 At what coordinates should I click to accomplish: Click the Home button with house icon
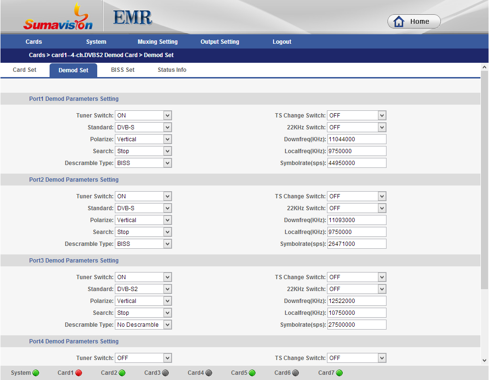click(x=414, y=21)
